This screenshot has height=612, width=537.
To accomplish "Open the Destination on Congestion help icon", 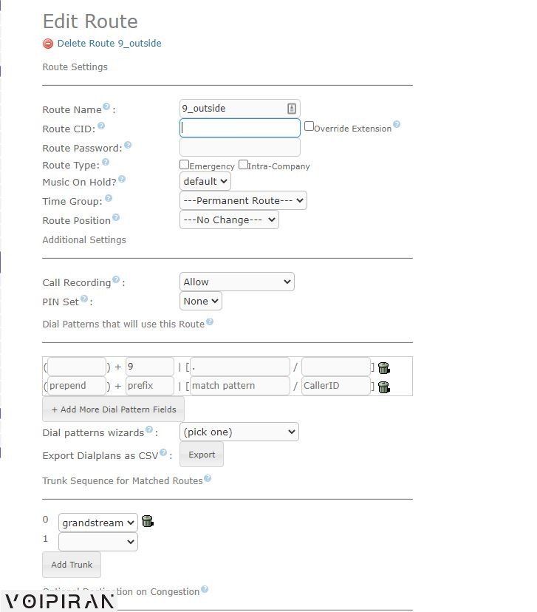I will click(x=205, y=589).
